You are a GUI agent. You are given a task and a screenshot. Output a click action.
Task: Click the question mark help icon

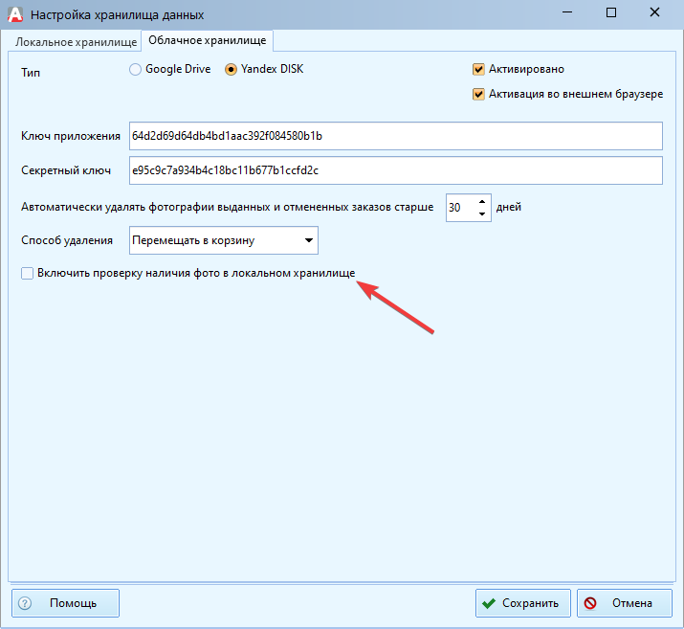(x=26, y=603)
